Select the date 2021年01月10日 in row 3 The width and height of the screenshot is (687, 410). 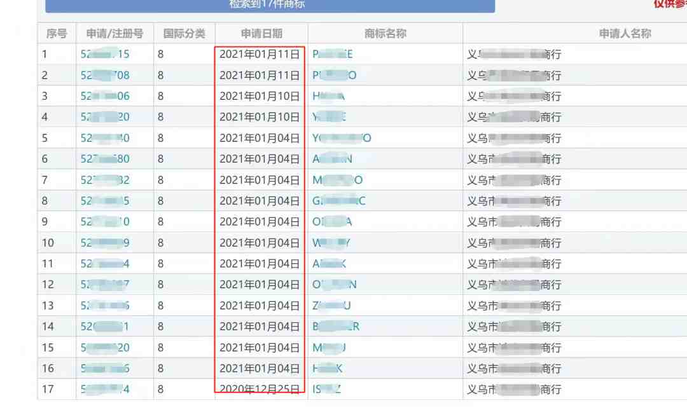click(260, 97)
